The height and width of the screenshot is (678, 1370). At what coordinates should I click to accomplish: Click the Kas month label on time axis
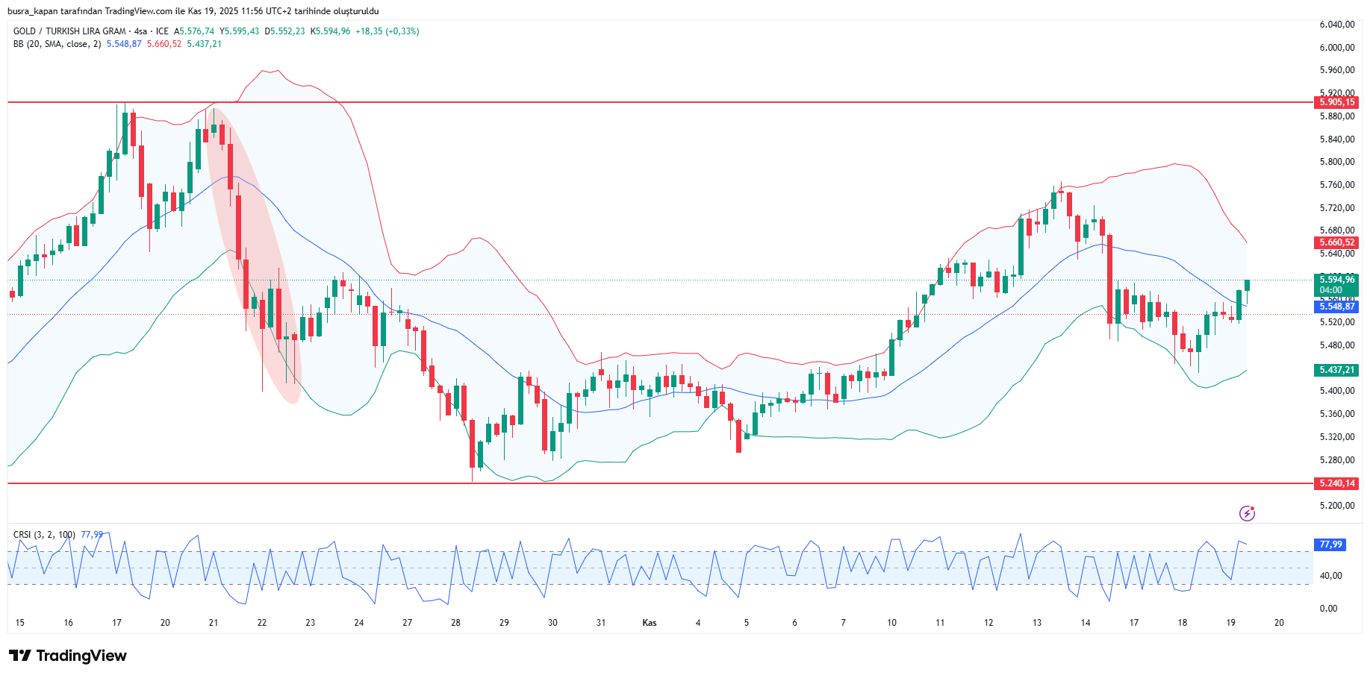[x=650, y=623]
